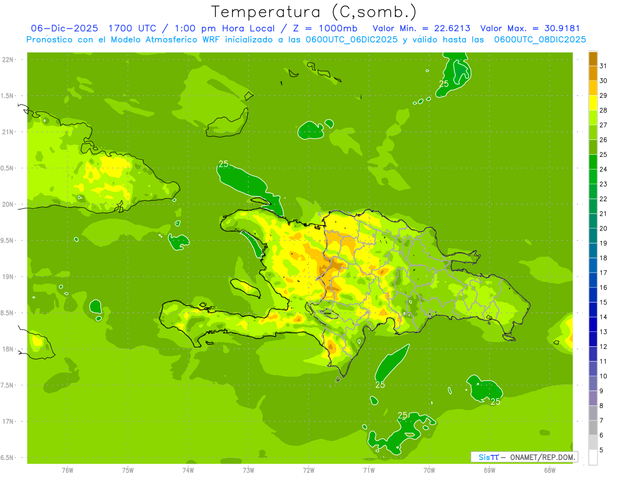Click the 'Valor Max. = 30.9181' readout
This screenshot has width=617, height=477.
[x=530, y=28]
